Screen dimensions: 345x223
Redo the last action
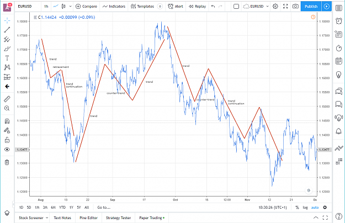pos(220,7)
